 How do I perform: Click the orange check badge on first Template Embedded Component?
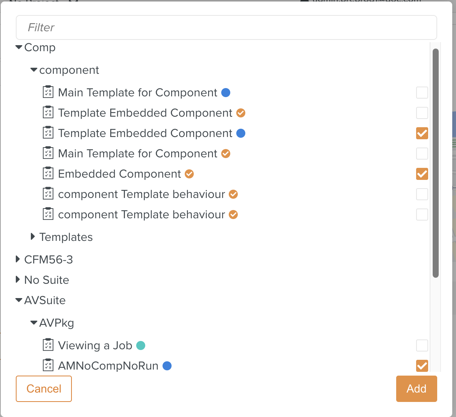pos(241,113)
